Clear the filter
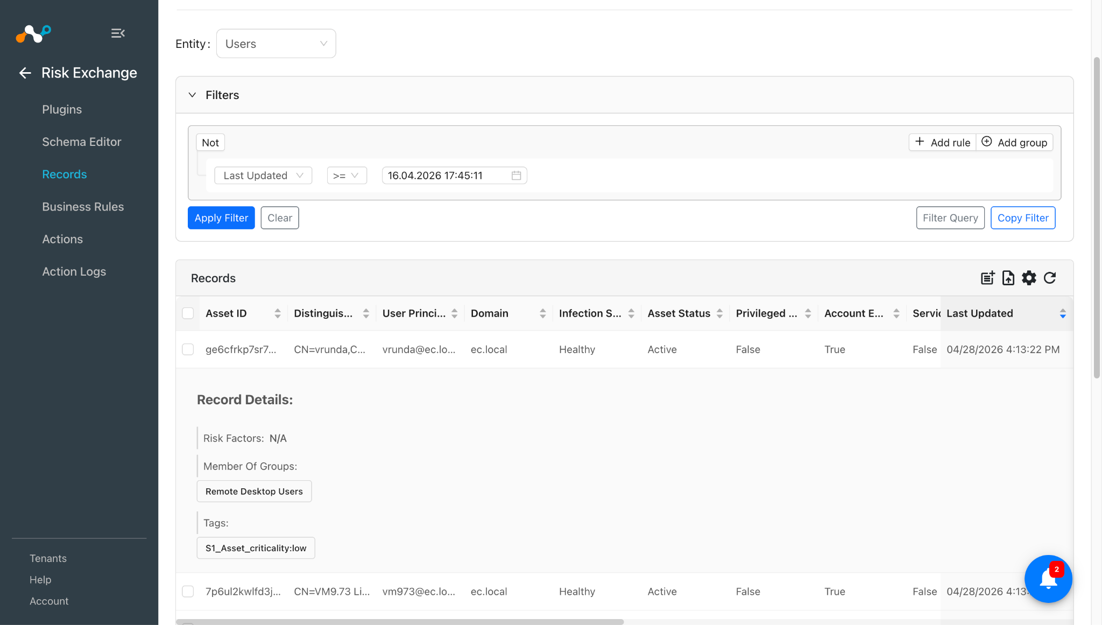 (280, 218)
